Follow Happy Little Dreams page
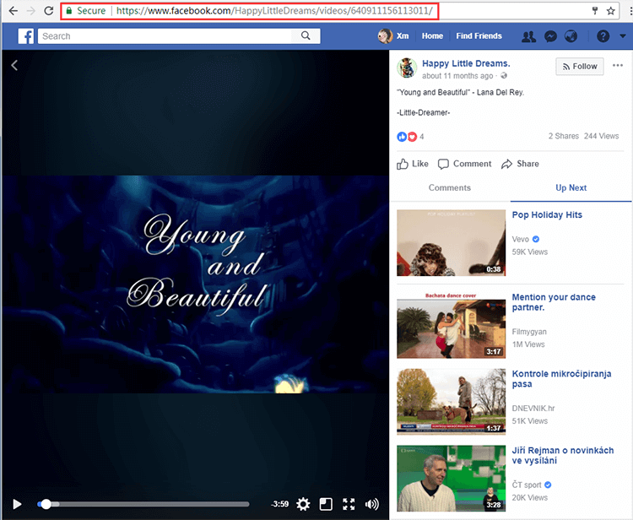Viewport: 633px width, 520px height. point(580,66)
